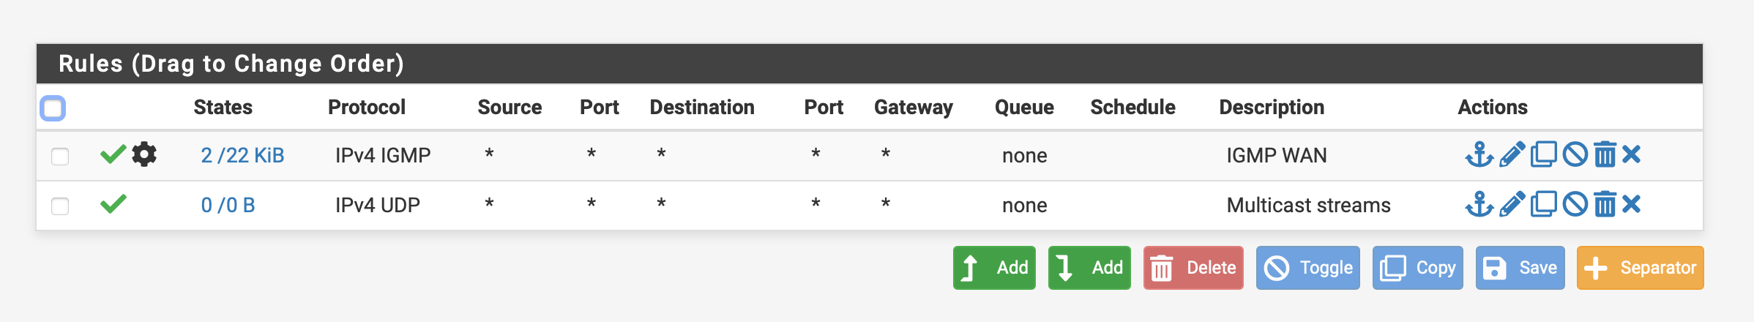Click the Toggle button below the table
The width and height of the screenshot is (1754, 322).
point(1308,268)
